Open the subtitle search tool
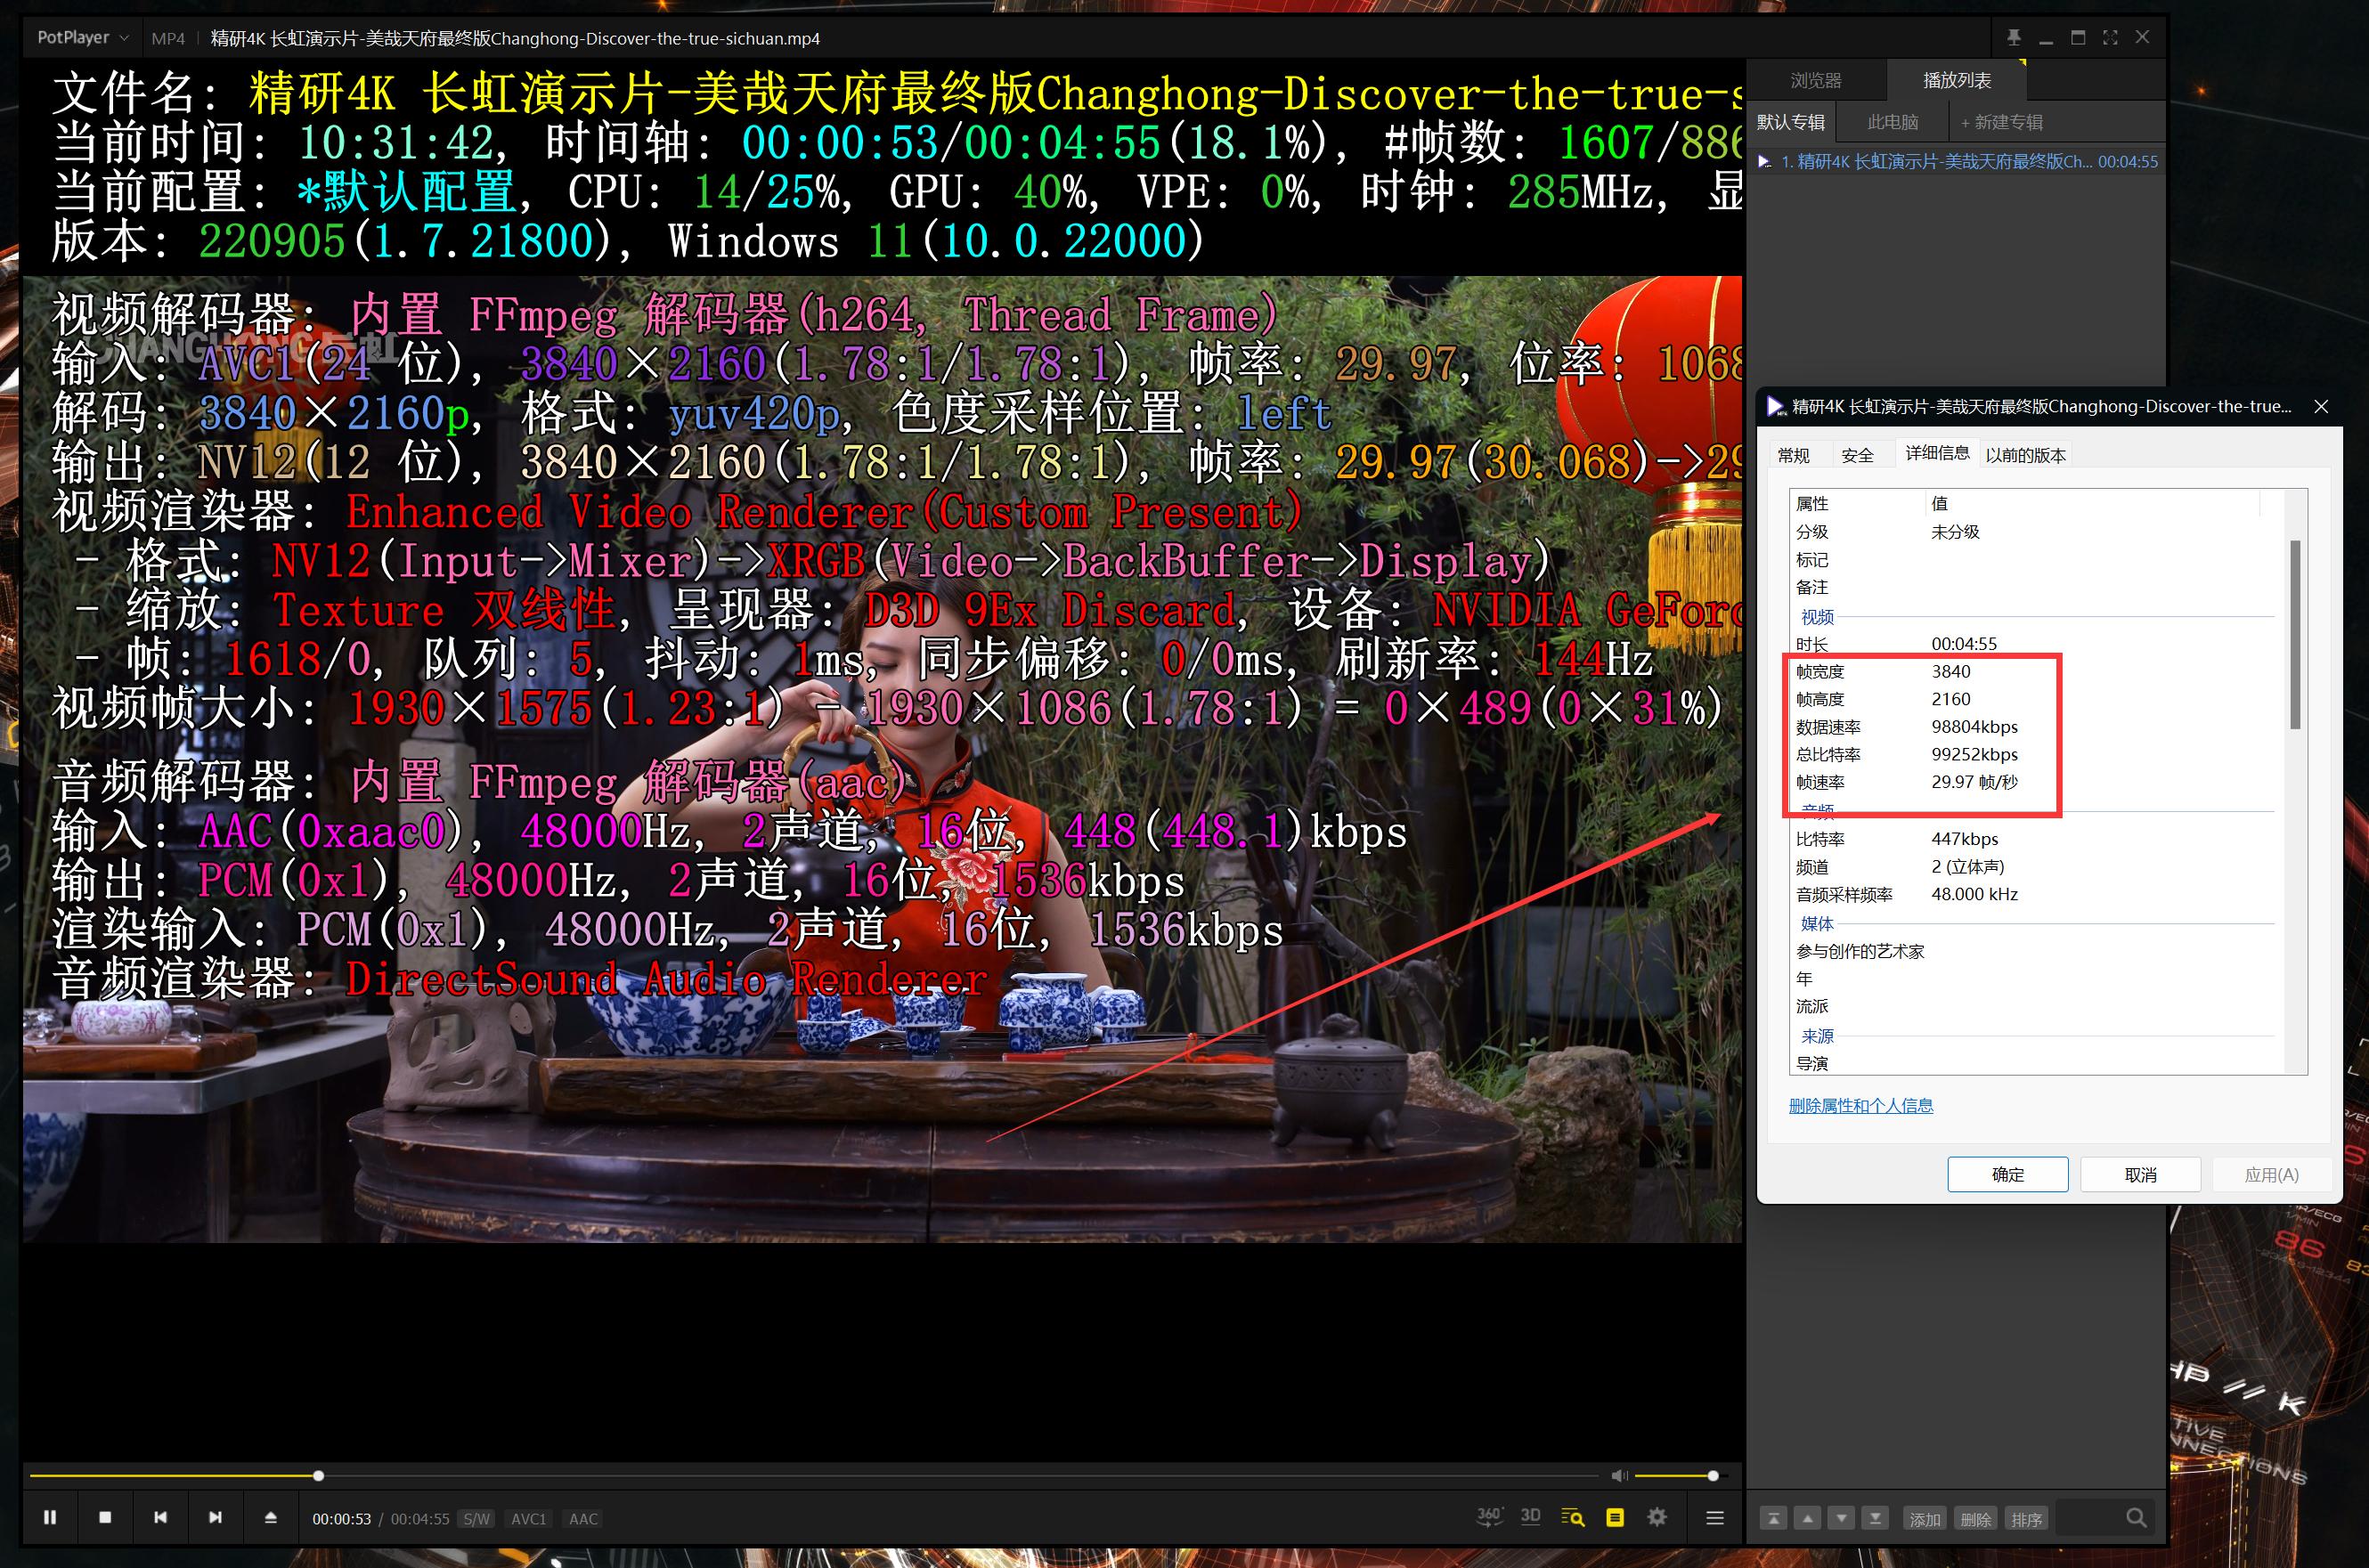The height and width of the screenshot is (1568, 2369). click(x=1573, y=1516)
